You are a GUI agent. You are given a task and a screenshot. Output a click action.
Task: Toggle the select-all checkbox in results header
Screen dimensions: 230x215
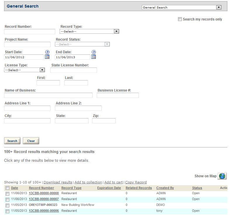point(7,188)
